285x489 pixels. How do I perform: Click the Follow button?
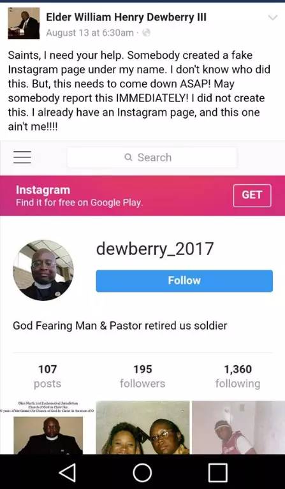point(184,281)
